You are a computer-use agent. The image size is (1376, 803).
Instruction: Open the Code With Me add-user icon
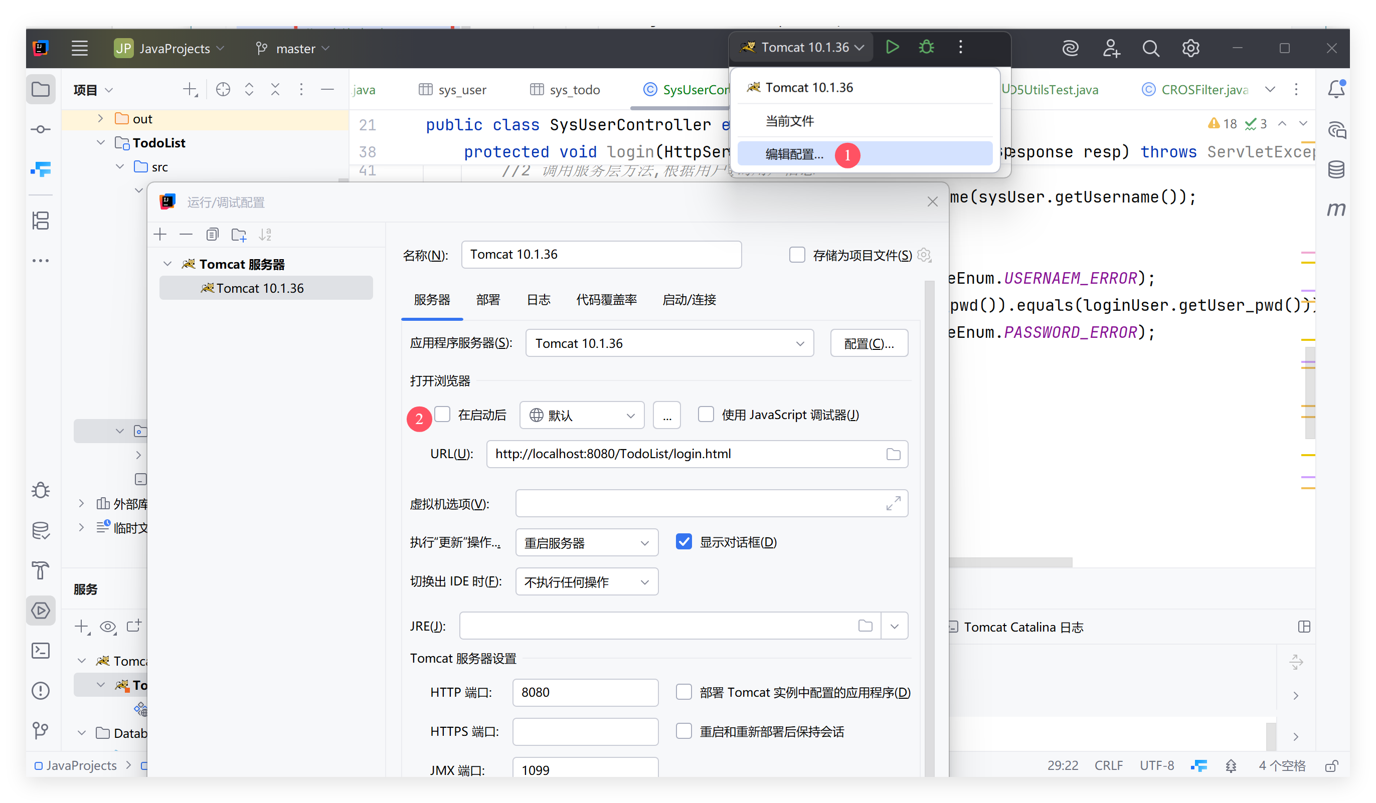[1111, 48]
